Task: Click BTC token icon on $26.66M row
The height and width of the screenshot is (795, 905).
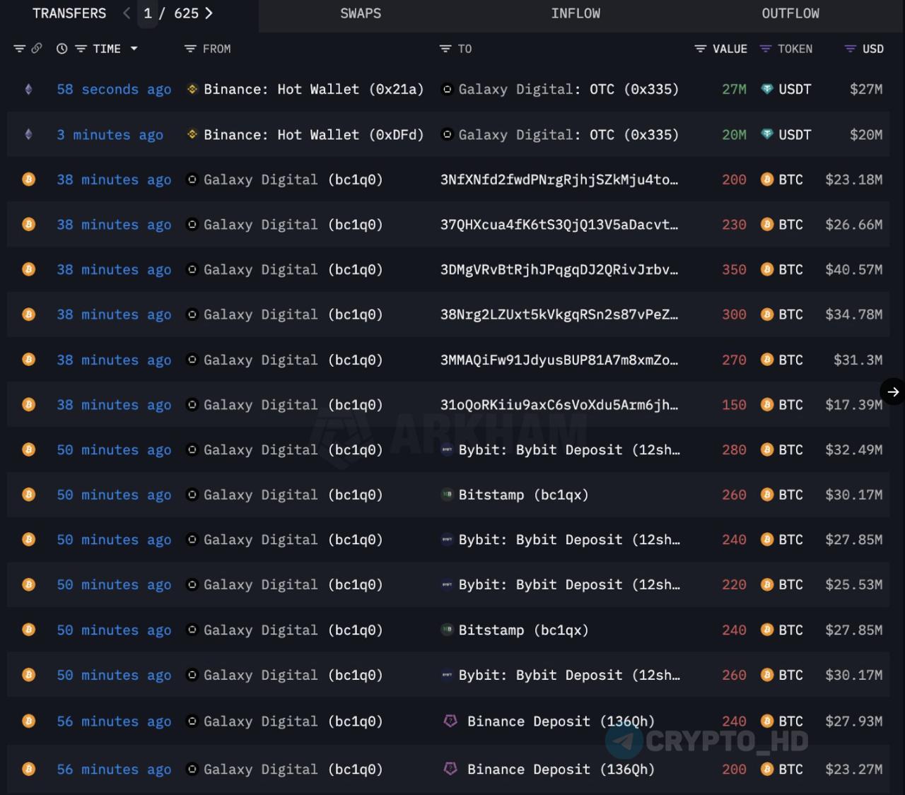Action: pyautogui.click(x=766, y=225)
